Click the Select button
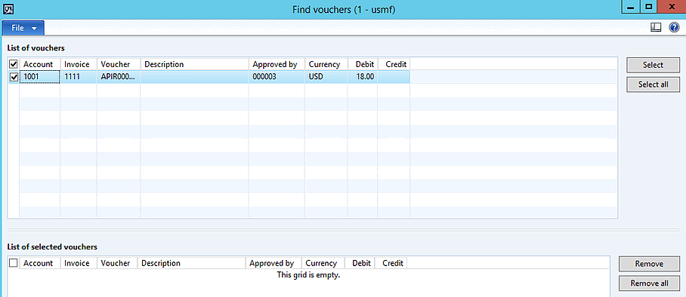The image size is (686, 297). pos(653,65)
